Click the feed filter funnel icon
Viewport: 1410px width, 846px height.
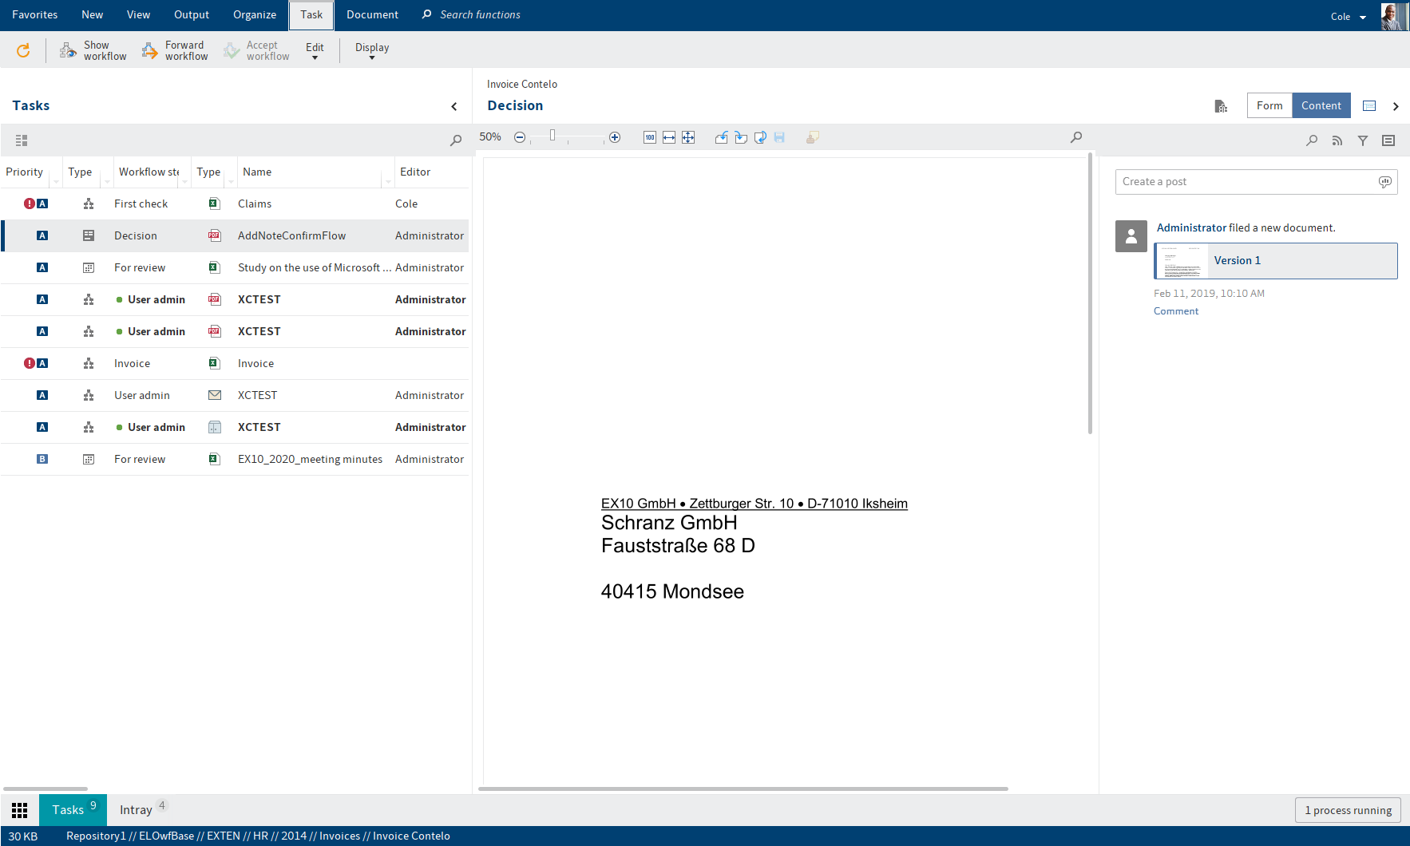[x=1363, y=140]
